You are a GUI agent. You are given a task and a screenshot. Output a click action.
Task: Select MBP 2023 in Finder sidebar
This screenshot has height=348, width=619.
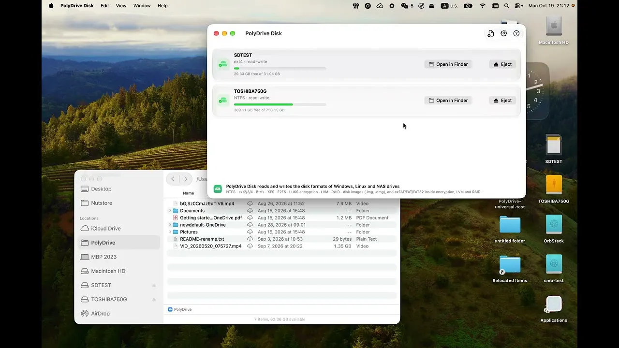coord(119,257)
